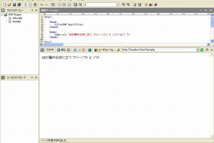Find previous using the second magnifier after the search box
The width and height of the screenshot is (214, 143).
coord(128,5)
